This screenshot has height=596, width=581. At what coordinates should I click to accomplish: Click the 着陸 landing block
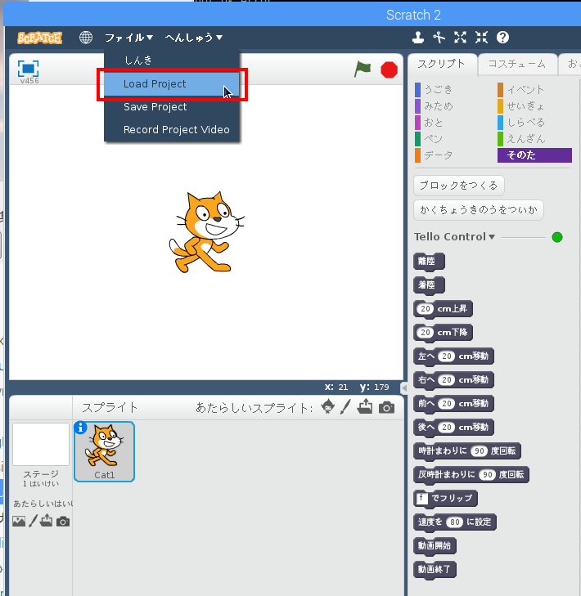pos(429,285)
